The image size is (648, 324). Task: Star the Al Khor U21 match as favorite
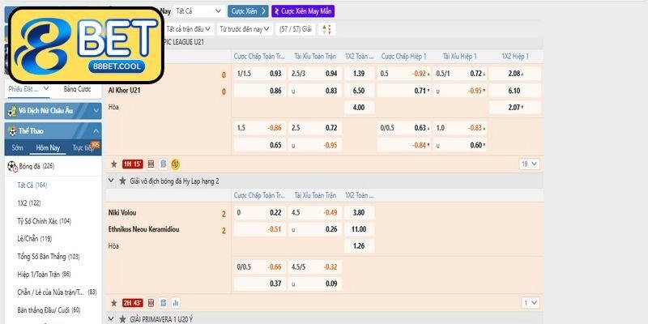114,164
